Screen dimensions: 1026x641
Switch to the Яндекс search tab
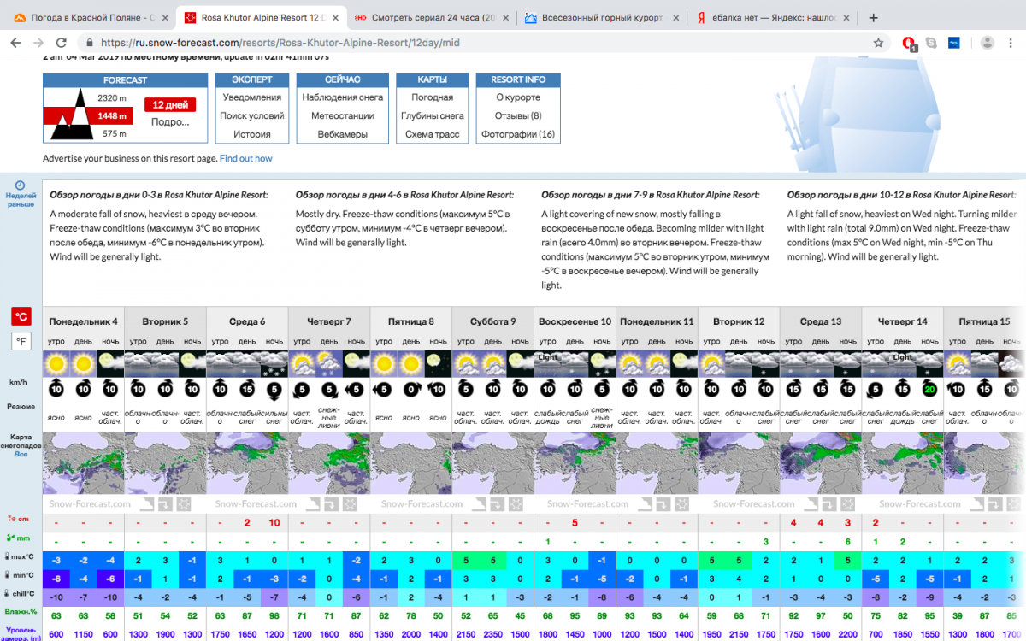point(773,17)
